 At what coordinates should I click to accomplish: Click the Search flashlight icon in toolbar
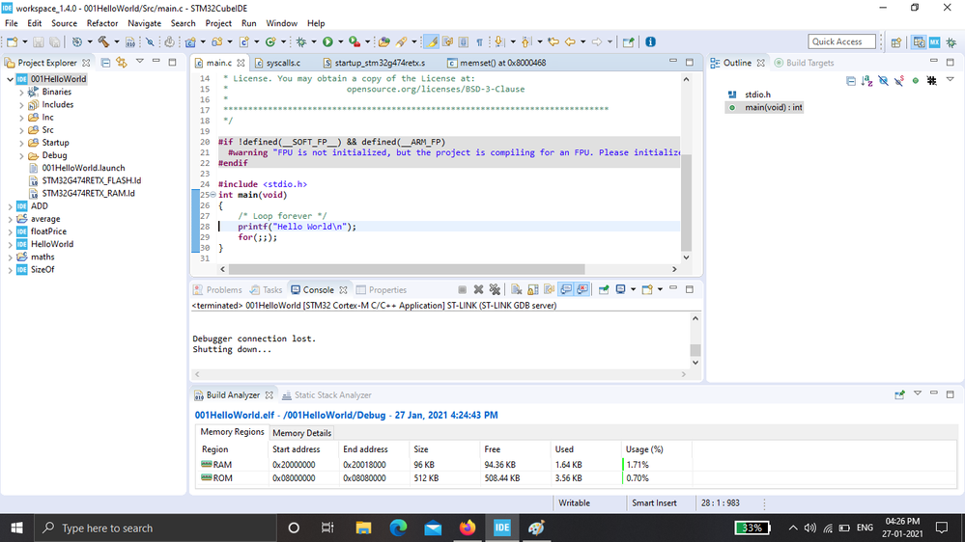pos(401,41)
